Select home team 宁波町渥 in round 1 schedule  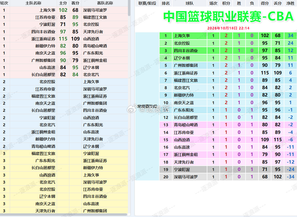[47, 24]
